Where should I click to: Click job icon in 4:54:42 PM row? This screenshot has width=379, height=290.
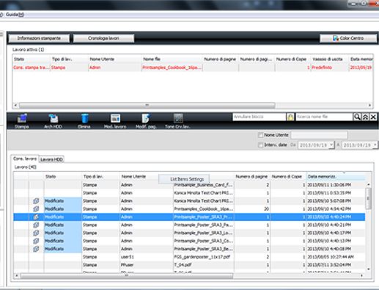tap(36, 209)
